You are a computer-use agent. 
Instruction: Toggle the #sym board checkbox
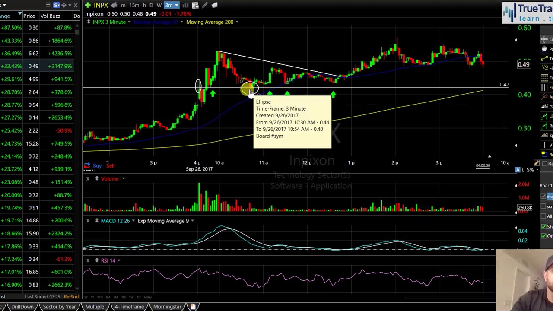[x=543, y=197]
